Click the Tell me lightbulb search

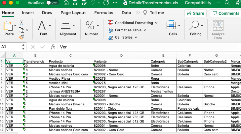point(153,13)
